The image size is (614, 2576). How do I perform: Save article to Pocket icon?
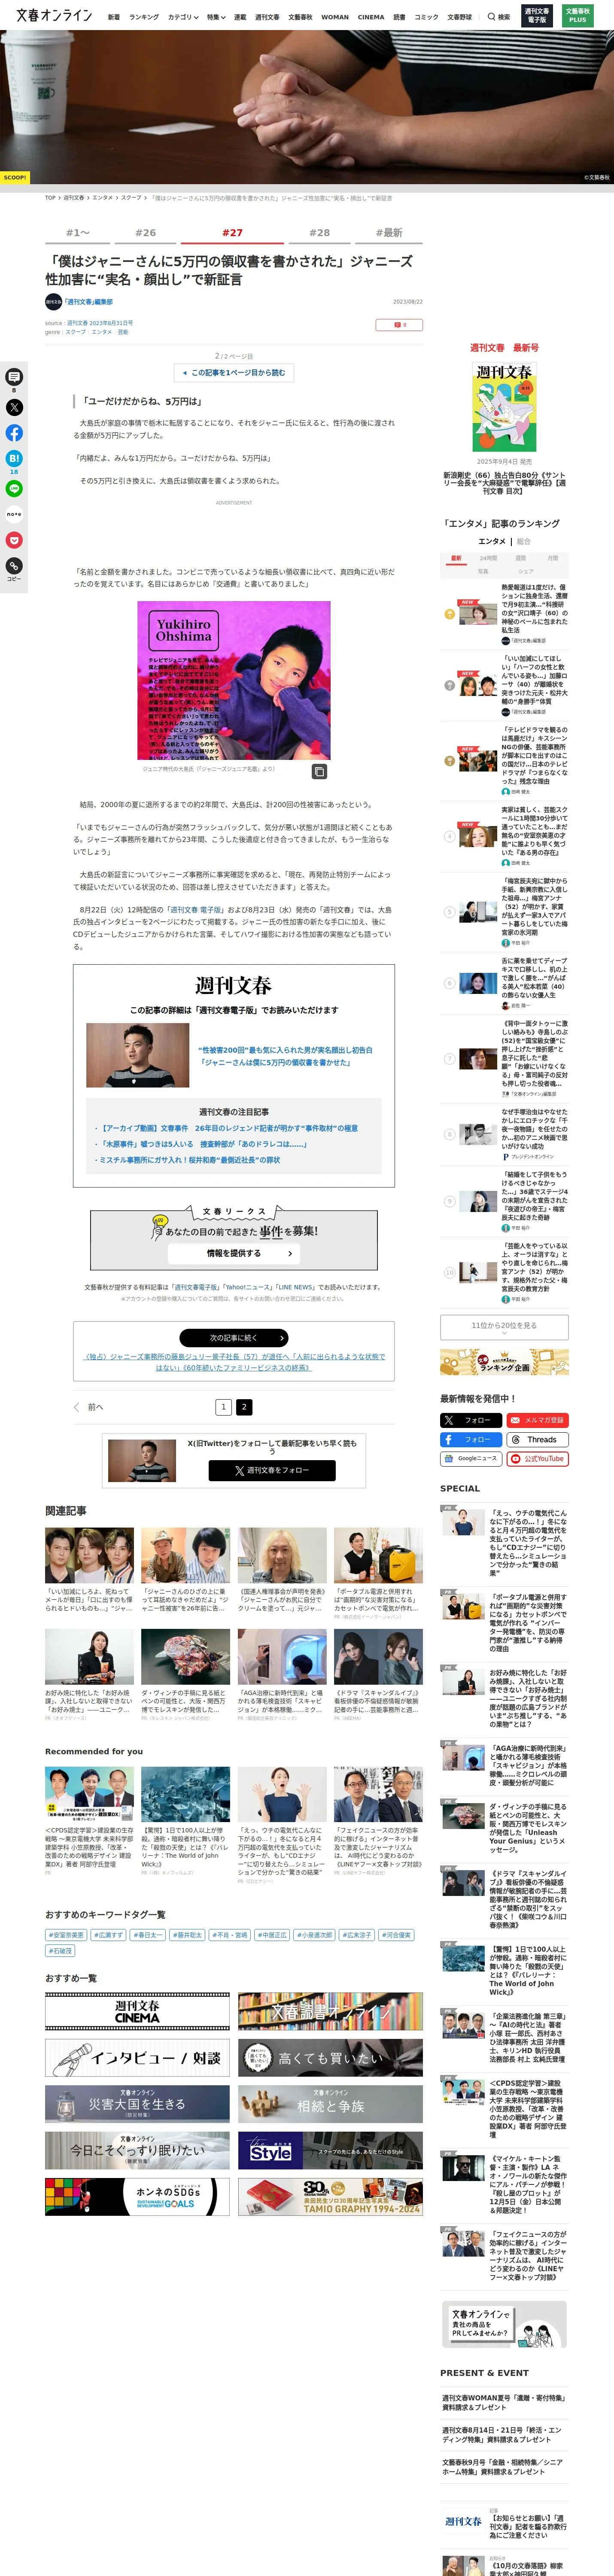pyautogui.click(x=14, y=540)
